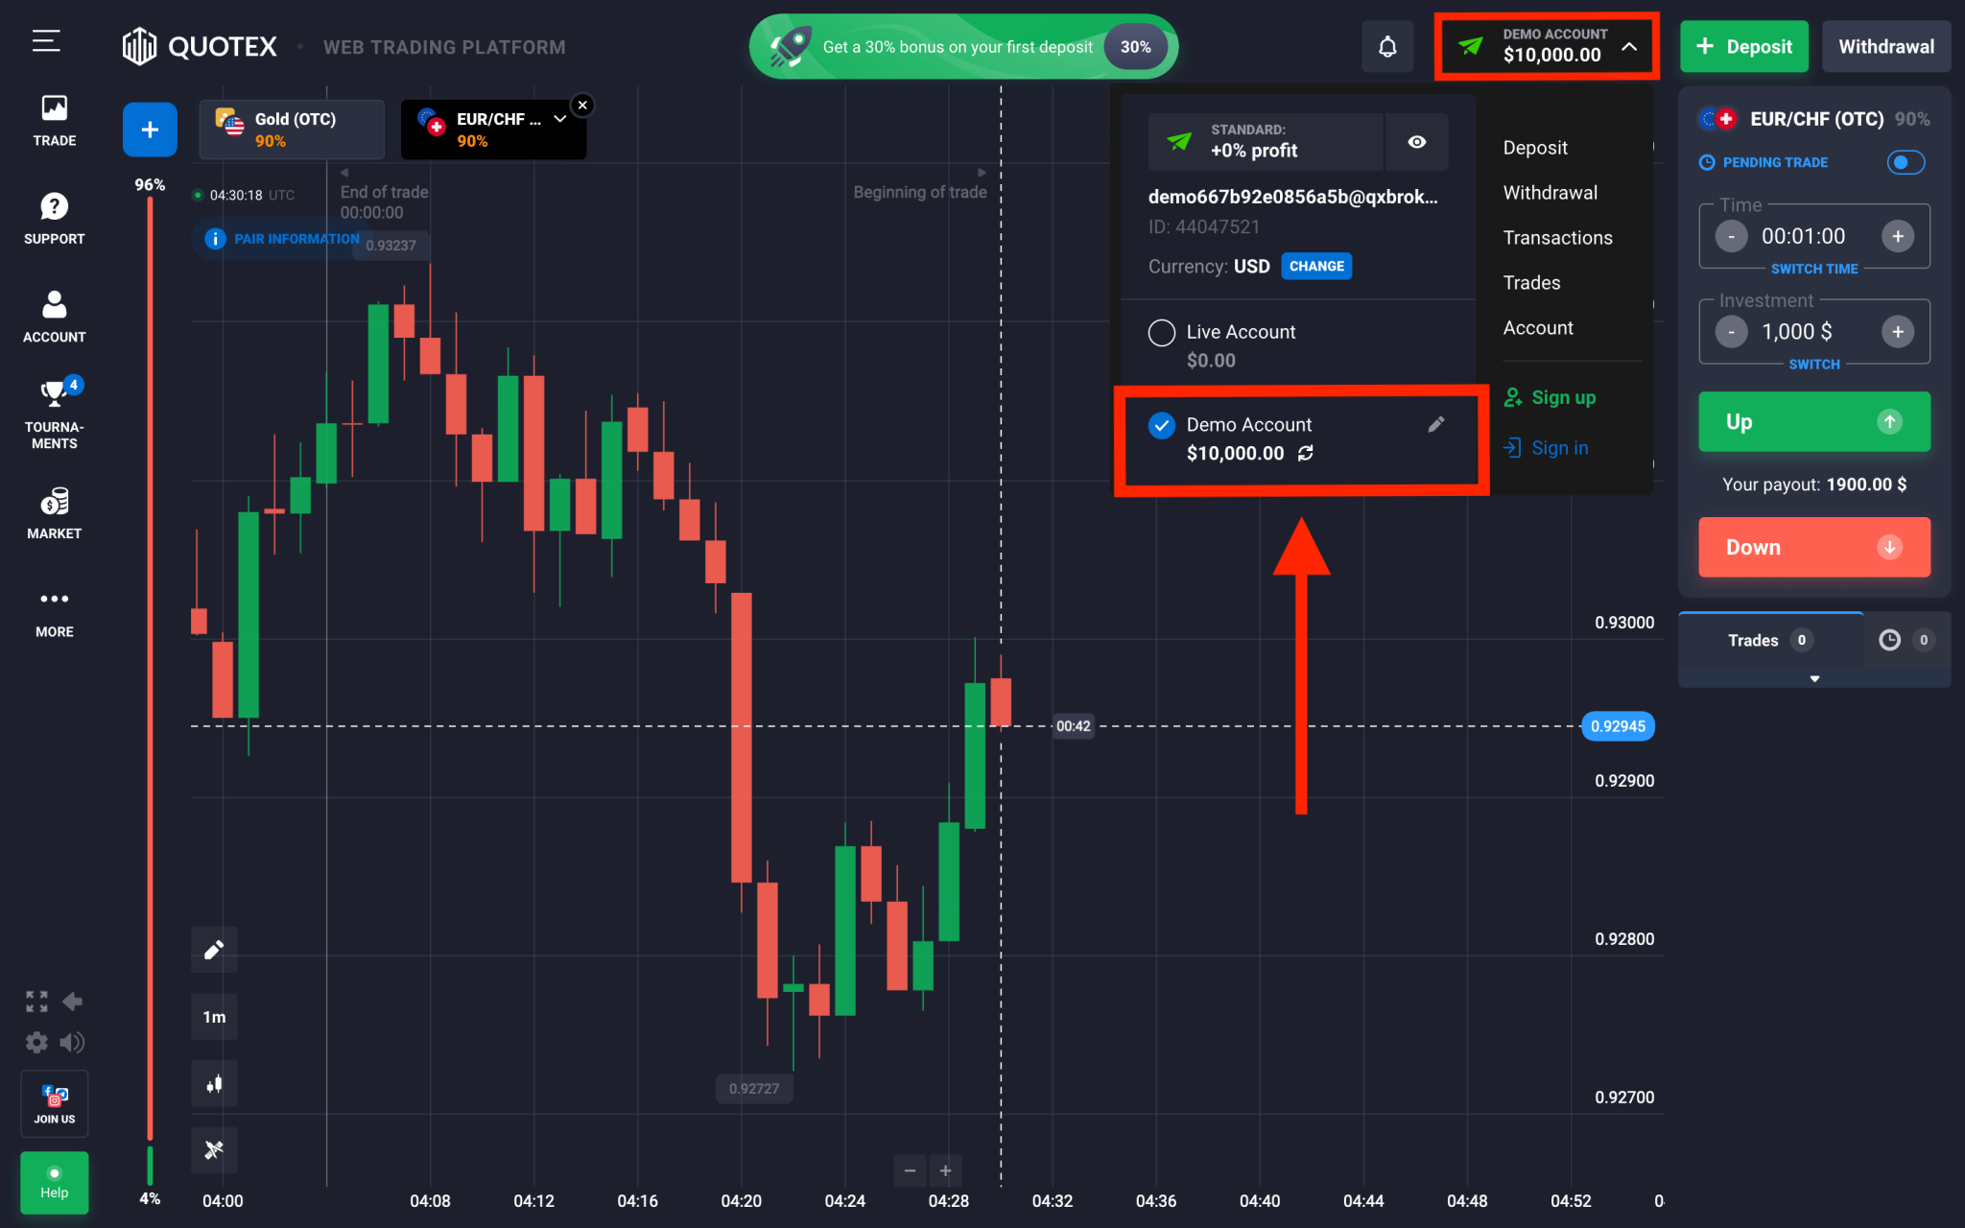Click the notifications bell icon

(x=1387, y=46)
